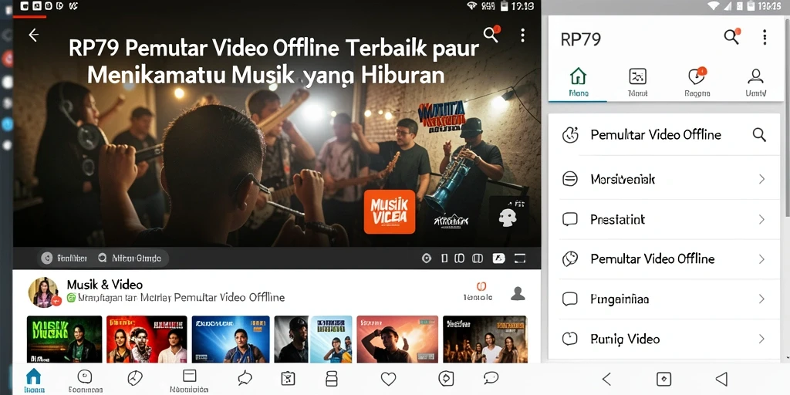This screenshot has height=395, width=790.
Task: Expand the Marsivenaik row chevron
Action: [761, 179]
